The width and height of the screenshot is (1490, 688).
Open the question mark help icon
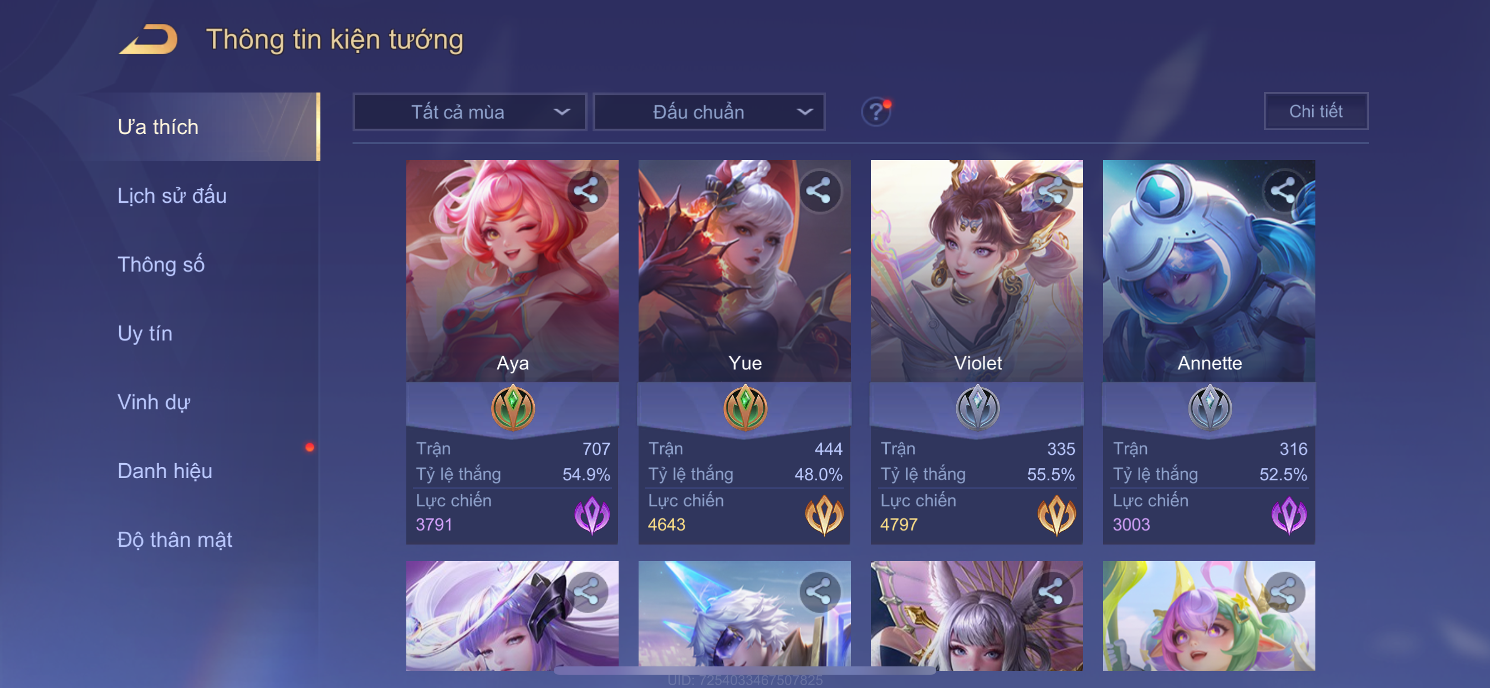click(876, 111)
